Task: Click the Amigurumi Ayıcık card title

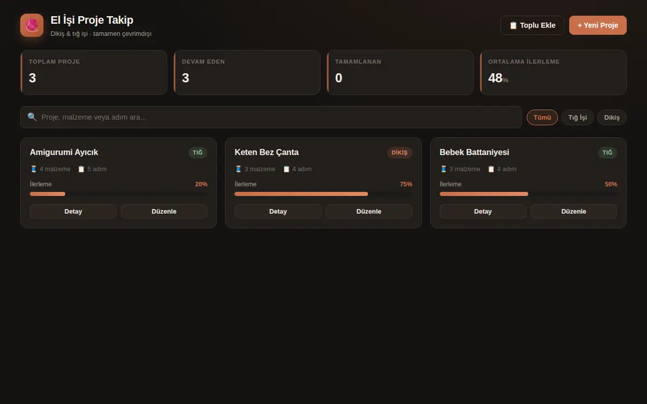Action: pyautogui.click(x=64, y=152)
